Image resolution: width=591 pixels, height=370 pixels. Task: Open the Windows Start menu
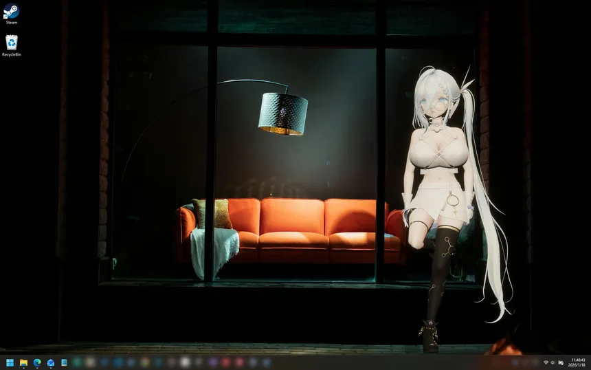(10, 362)
